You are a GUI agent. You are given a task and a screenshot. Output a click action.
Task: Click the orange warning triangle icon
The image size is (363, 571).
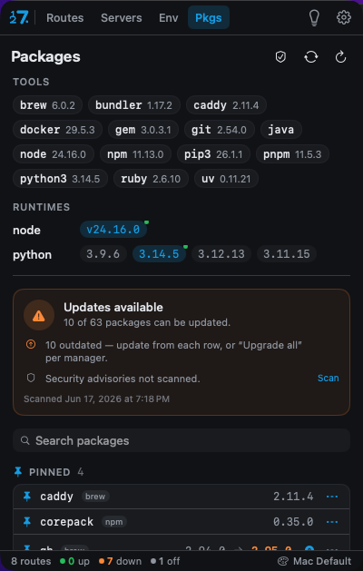pyautogui.click(x=39, y=315)
